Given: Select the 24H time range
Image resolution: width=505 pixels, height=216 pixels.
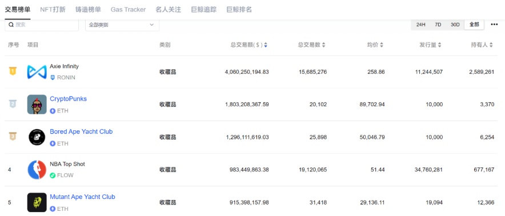Looking at the screenshot, I should click(420, 25).
